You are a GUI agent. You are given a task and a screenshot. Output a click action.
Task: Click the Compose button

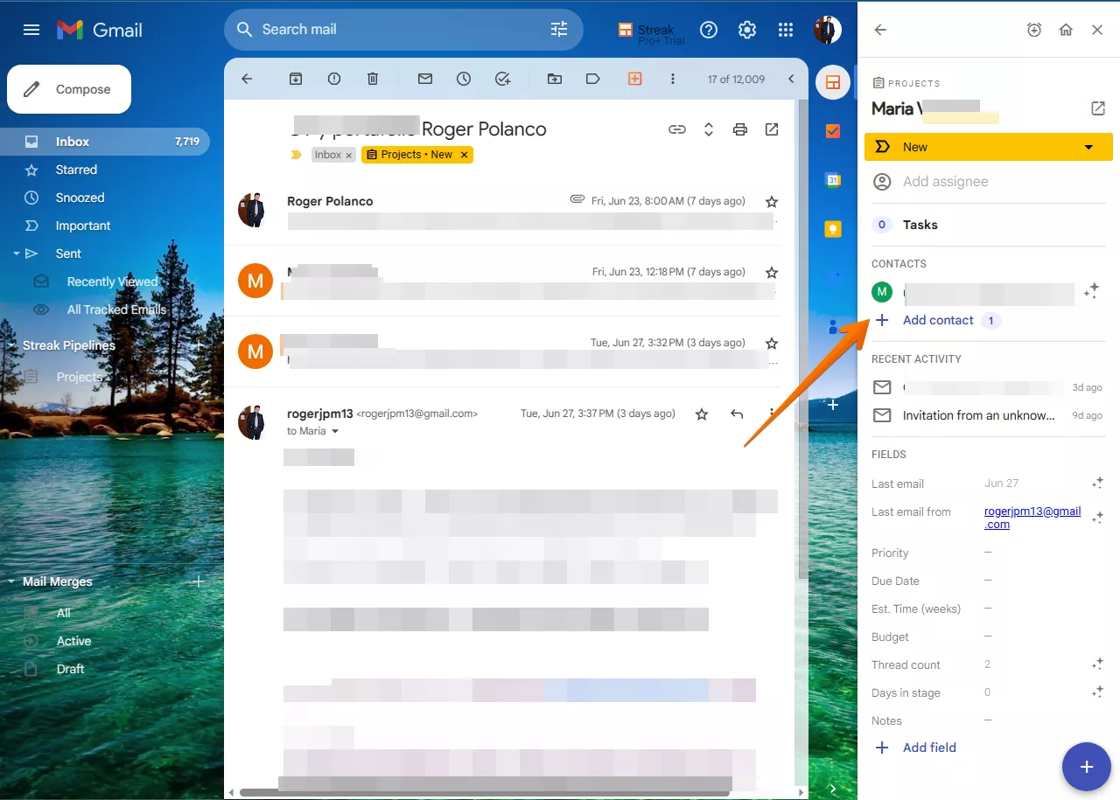click(69, 89)
